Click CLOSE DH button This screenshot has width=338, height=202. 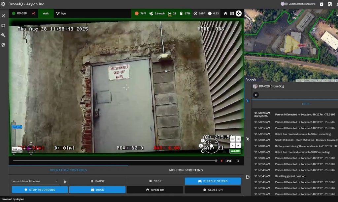213,190
